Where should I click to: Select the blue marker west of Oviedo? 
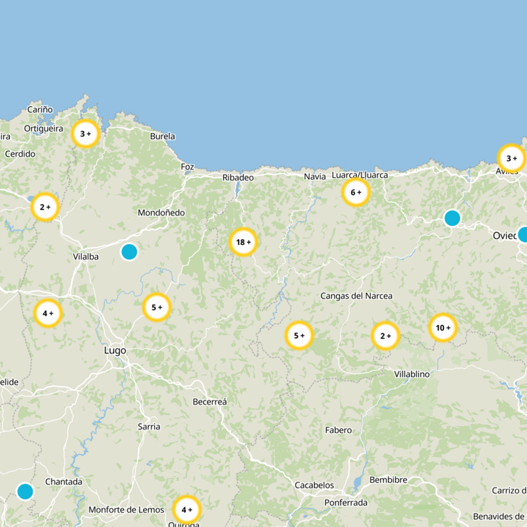tap(453, 218)
